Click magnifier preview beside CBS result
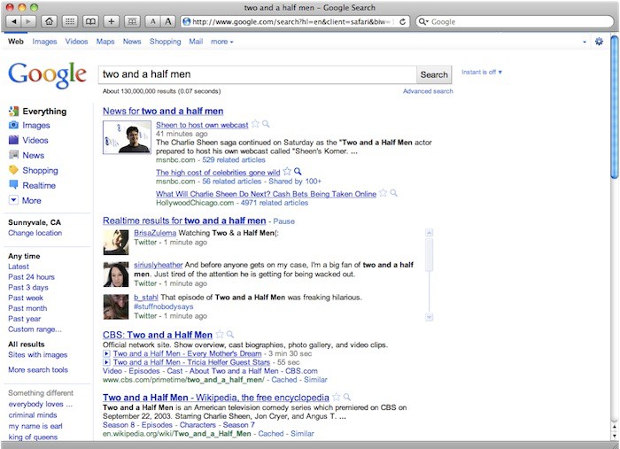Screen dimensions: 620x449 click(230, 335)
